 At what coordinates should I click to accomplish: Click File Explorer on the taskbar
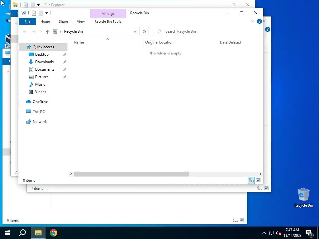coord(38,233)
